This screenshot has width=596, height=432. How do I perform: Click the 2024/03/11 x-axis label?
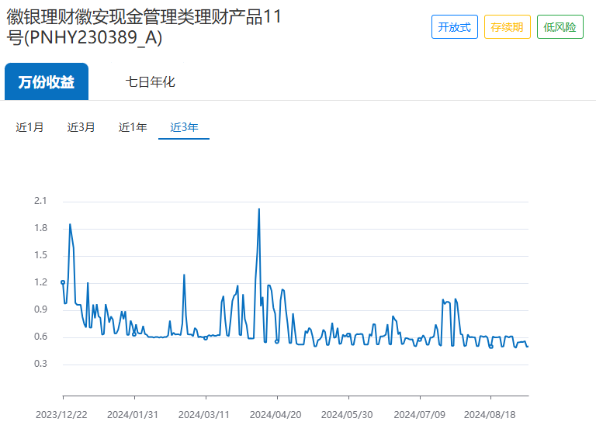click(x=204, y=414)
